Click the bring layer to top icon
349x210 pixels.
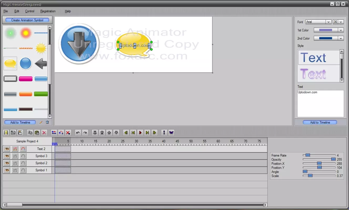pos(95,133)
